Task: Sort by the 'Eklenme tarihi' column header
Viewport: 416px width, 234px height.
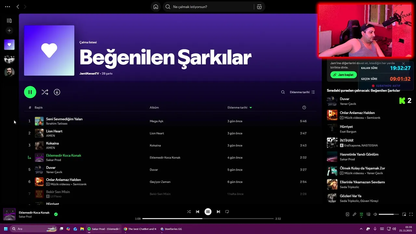Action: click(x=240, y=108)
